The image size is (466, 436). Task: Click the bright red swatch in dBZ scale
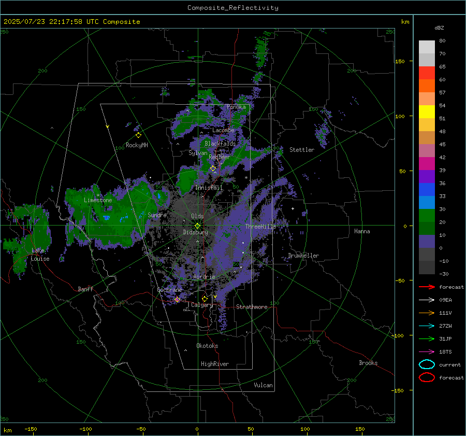pos(427,73)
